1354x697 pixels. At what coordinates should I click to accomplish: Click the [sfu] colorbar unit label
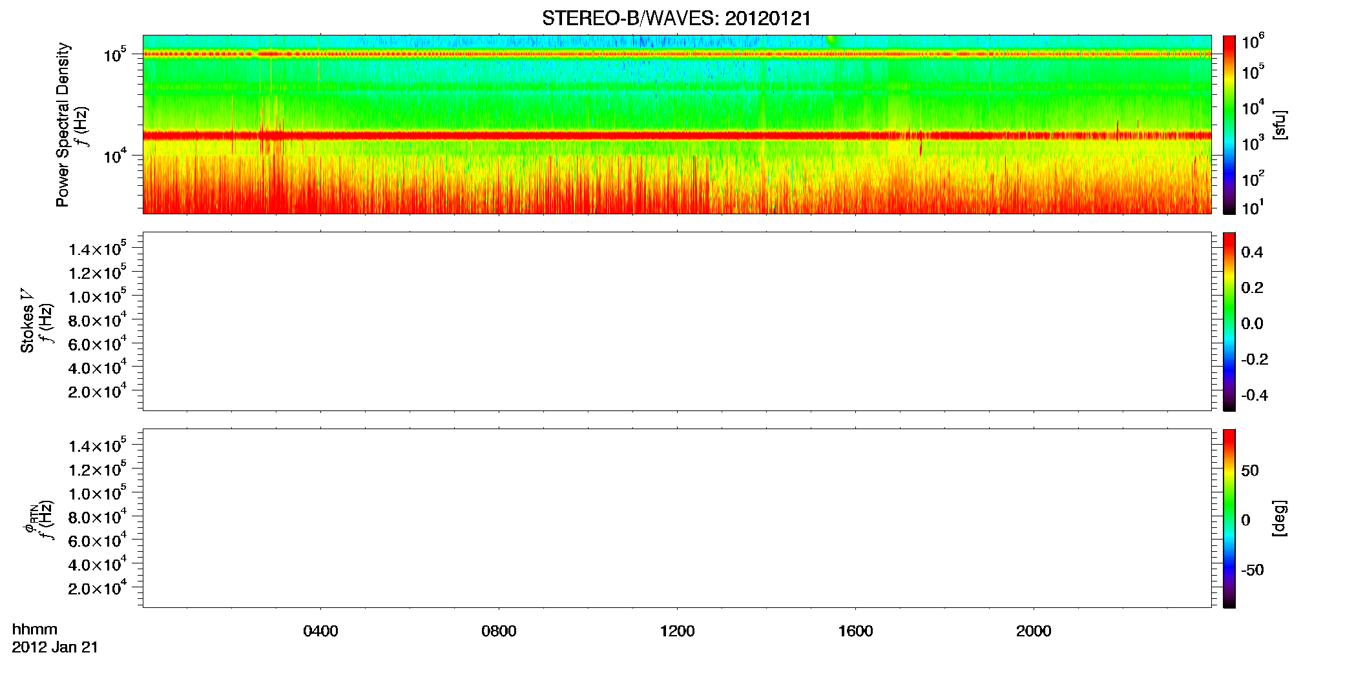[x=1280, y=125]
